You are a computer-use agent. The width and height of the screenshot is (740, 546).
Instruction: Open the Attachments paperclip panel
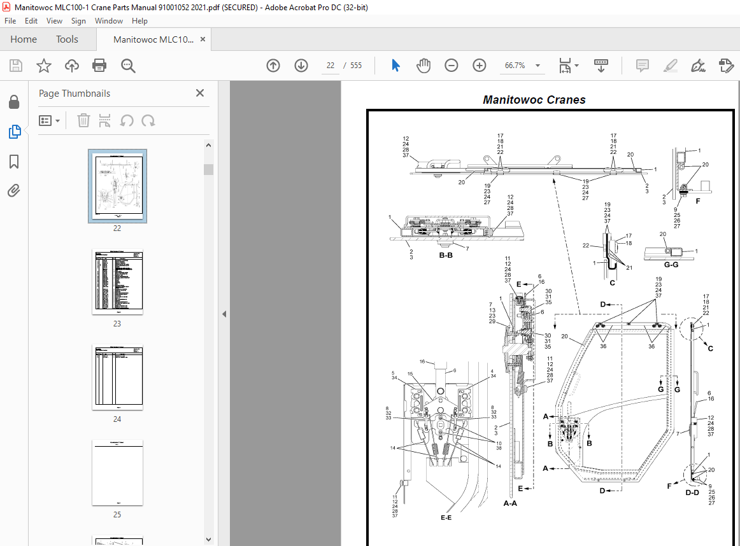(x=14, y=190)
